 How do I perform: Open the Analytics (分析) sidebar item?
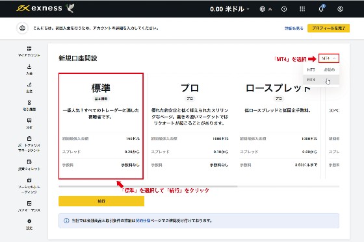click(29, 124)
